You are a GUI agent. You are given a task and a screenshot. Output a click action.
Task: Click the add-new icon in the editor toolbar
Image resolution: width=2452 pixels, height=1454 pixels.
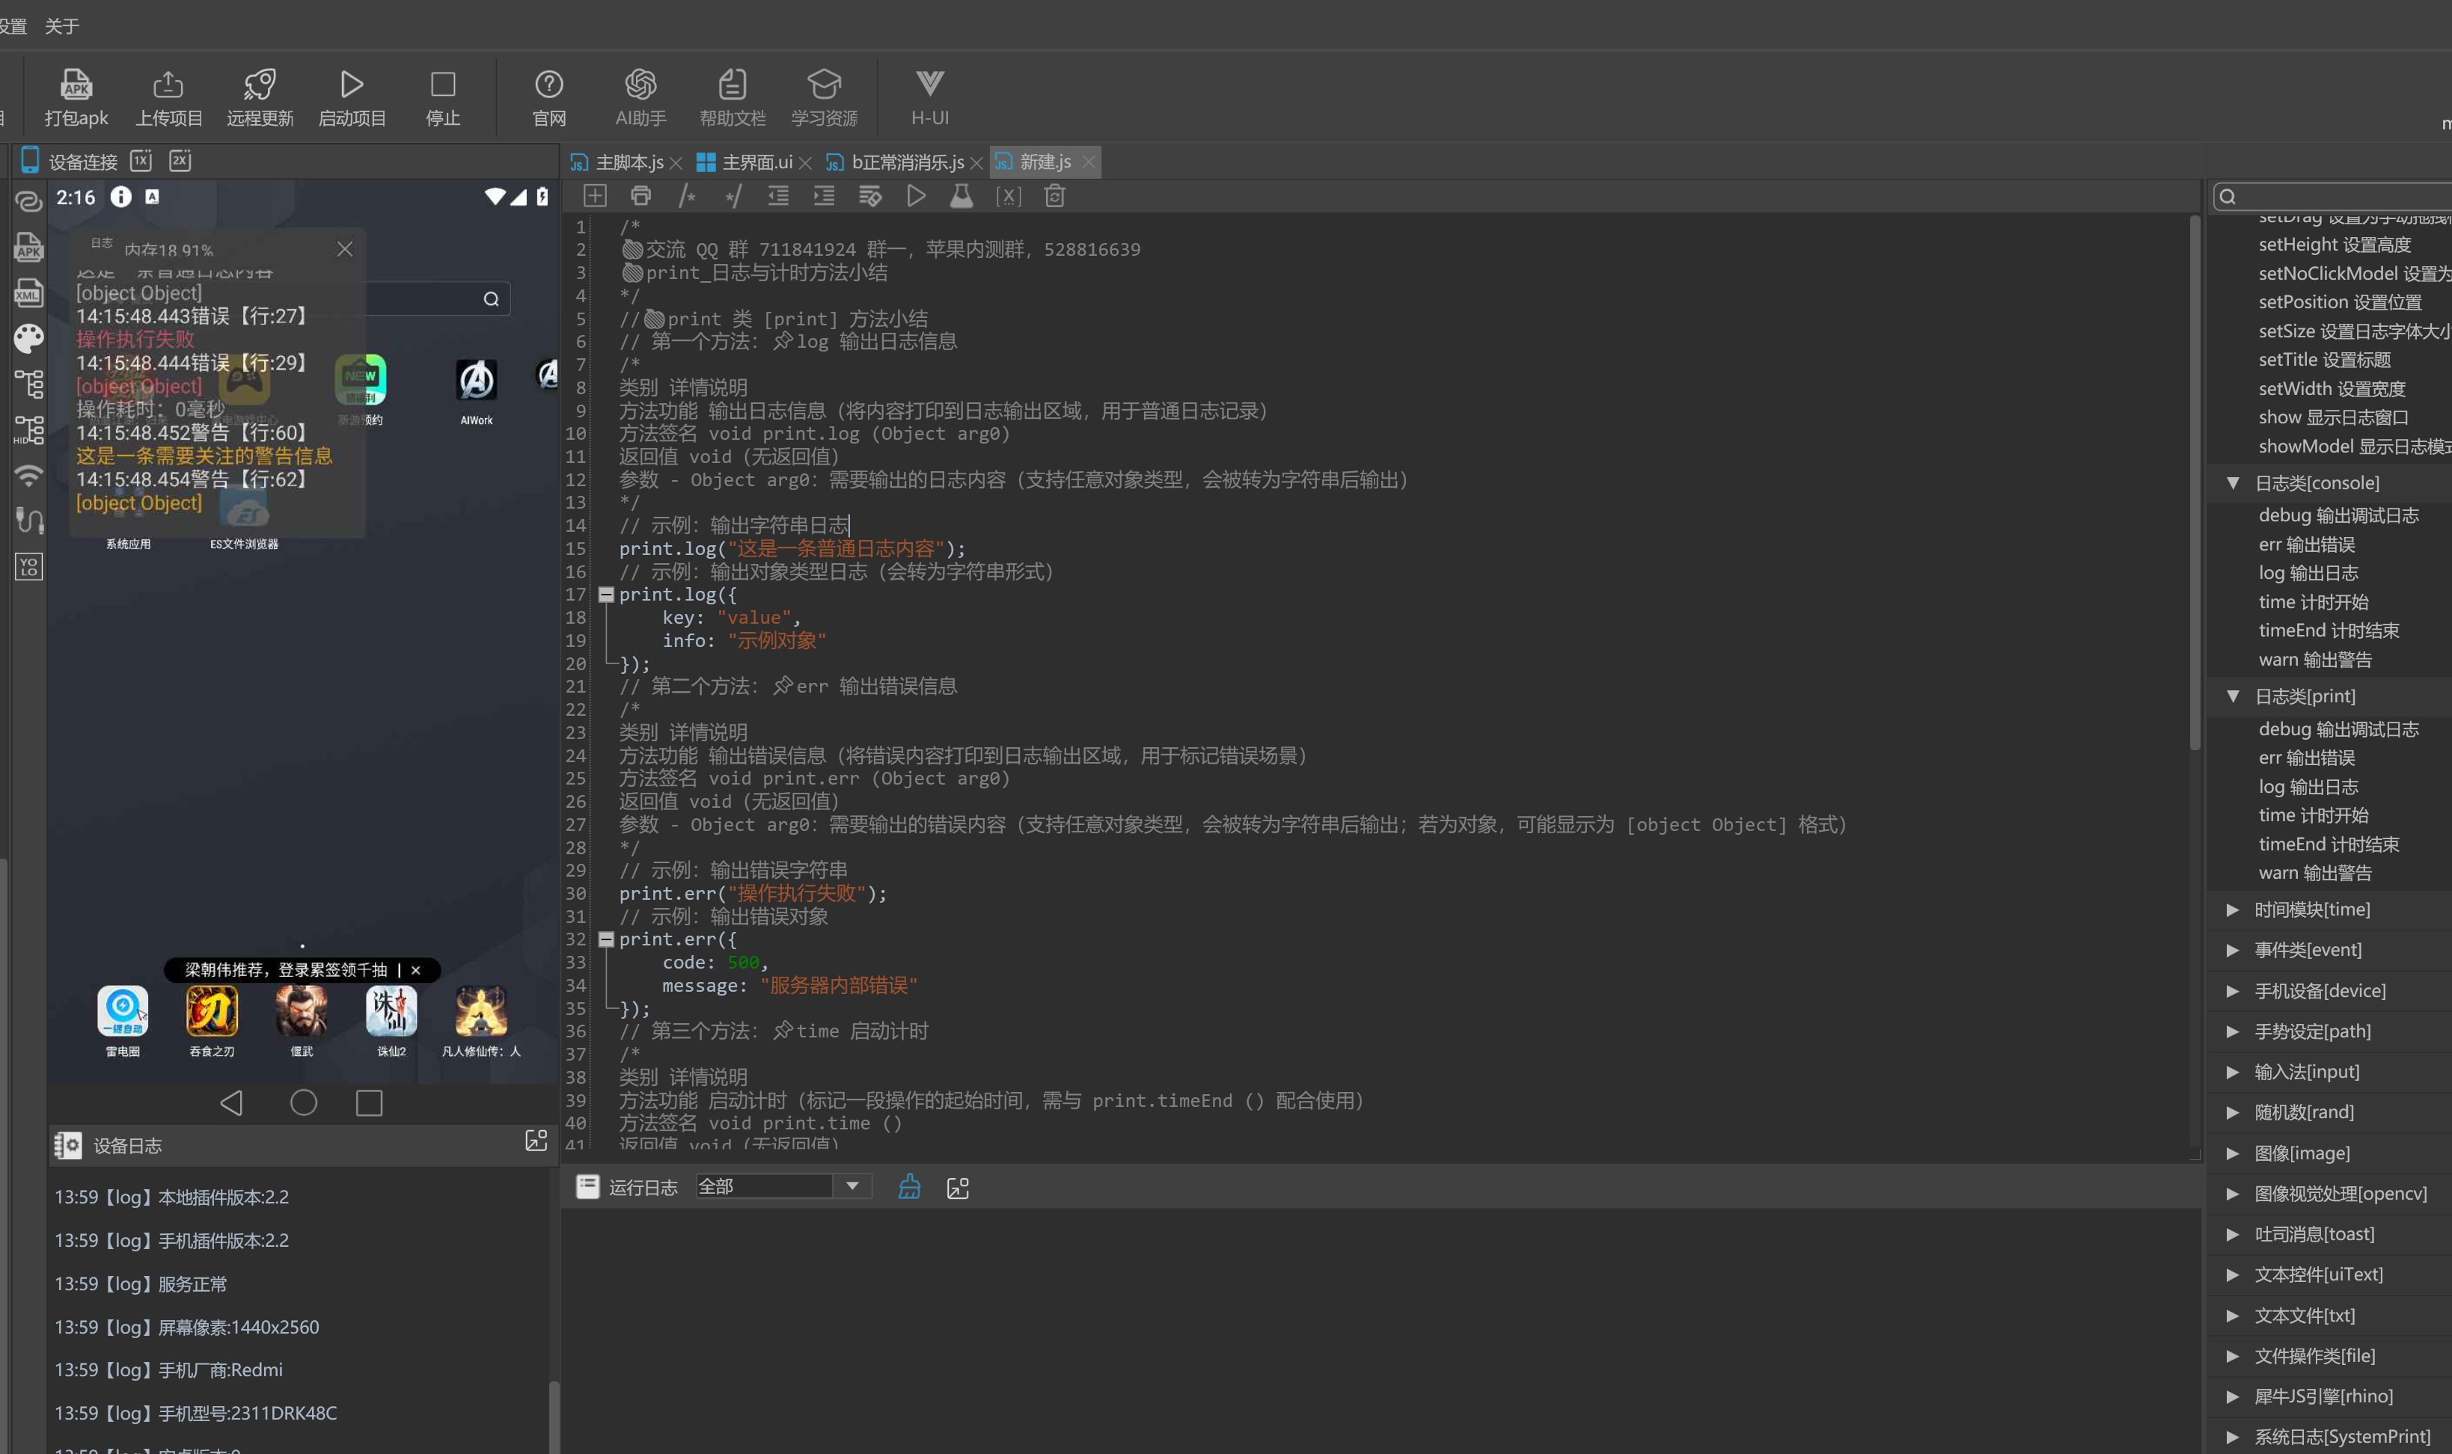(595, 196)
